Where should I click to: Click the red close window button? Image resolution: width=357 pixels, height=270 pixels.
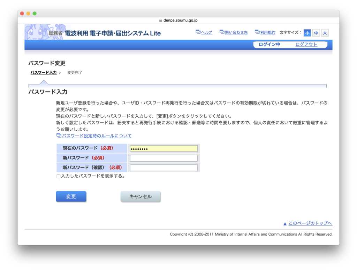[22, 14]
